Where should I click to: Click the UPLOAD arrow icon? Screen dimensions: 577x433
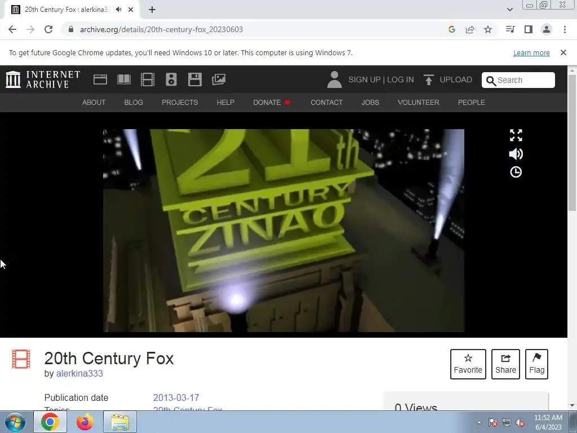(428, 79)
